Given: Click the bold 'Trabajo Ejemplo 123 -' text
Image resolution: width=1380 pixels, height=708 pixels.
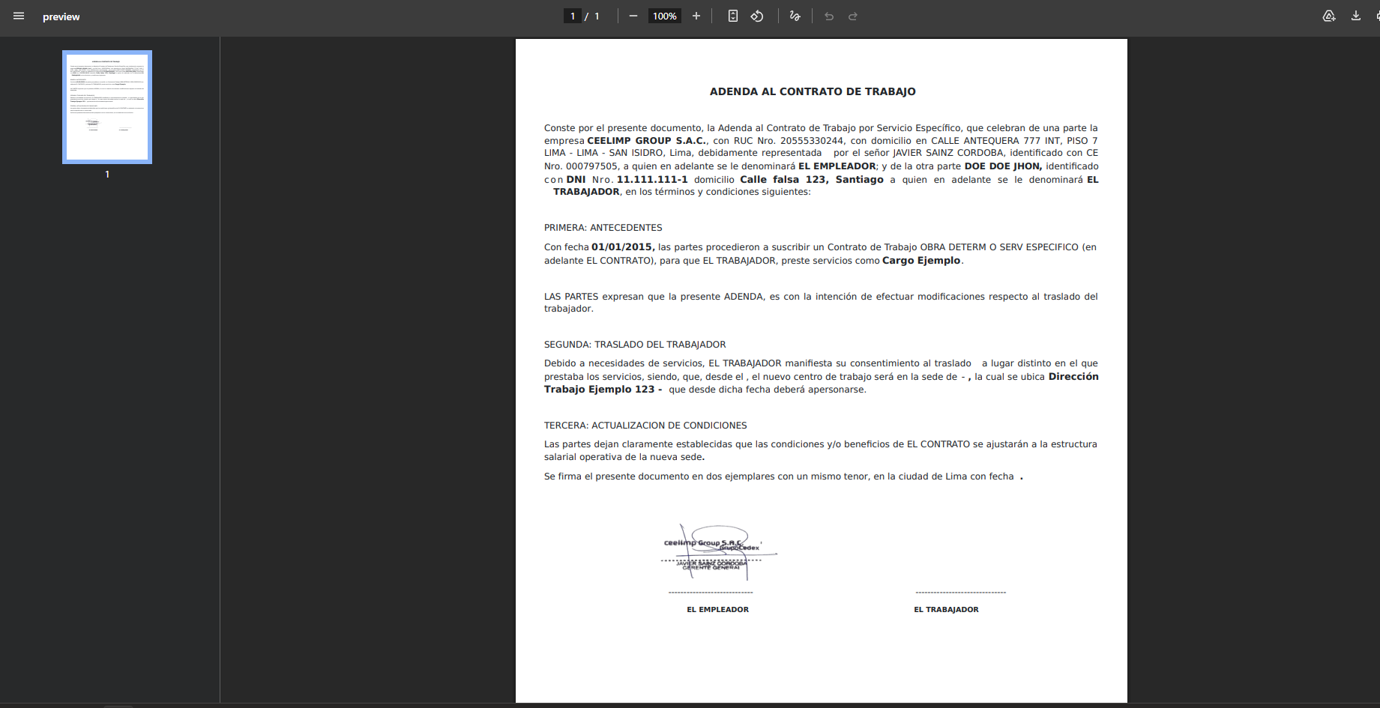Looking at the screenshot, I should pyautogui.click(x=603, y=390).
